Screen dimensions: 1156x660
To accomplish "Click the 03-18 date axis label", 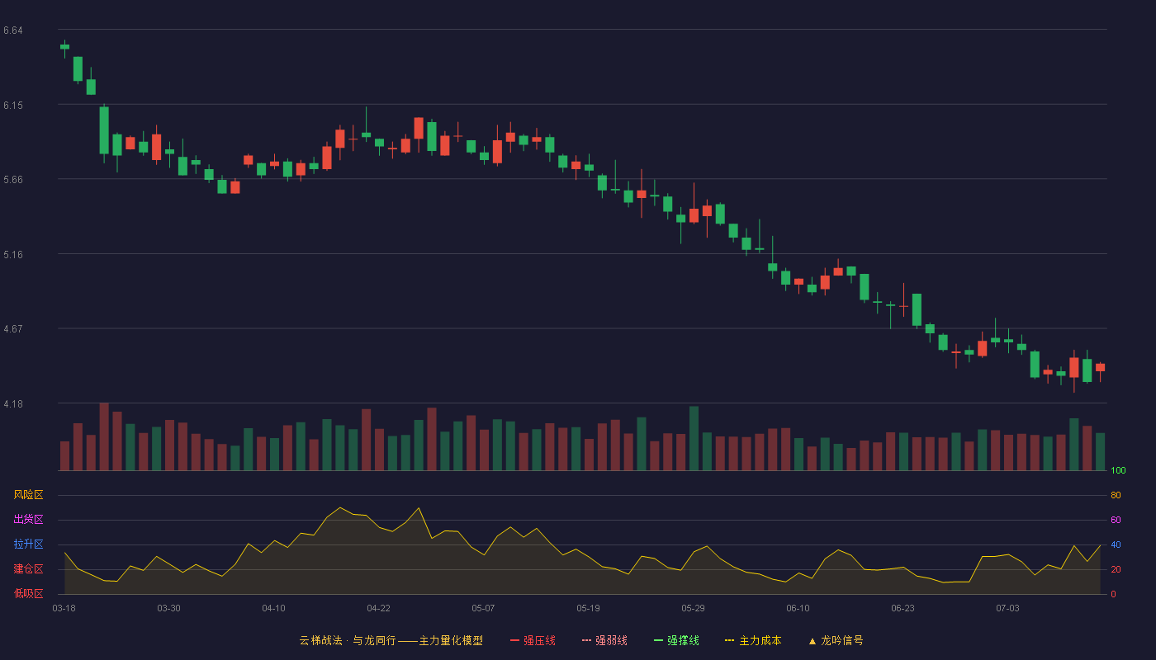I will point(64,608).
